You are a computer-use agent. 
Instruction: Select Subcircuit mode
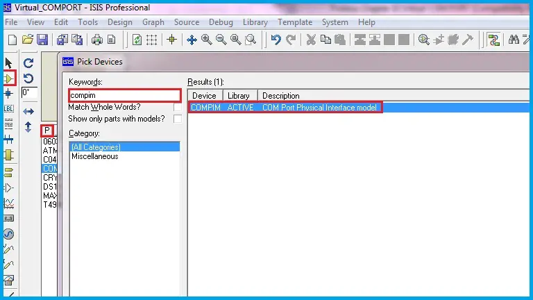coord(8,155)
